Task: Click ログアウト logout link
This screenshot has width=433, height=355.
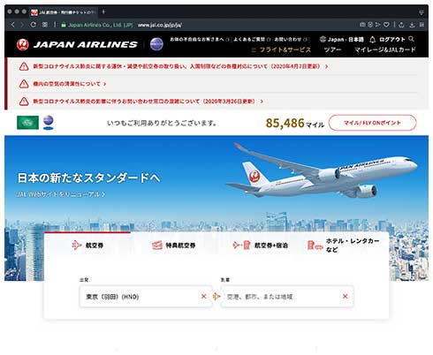Action: (392, 39)
